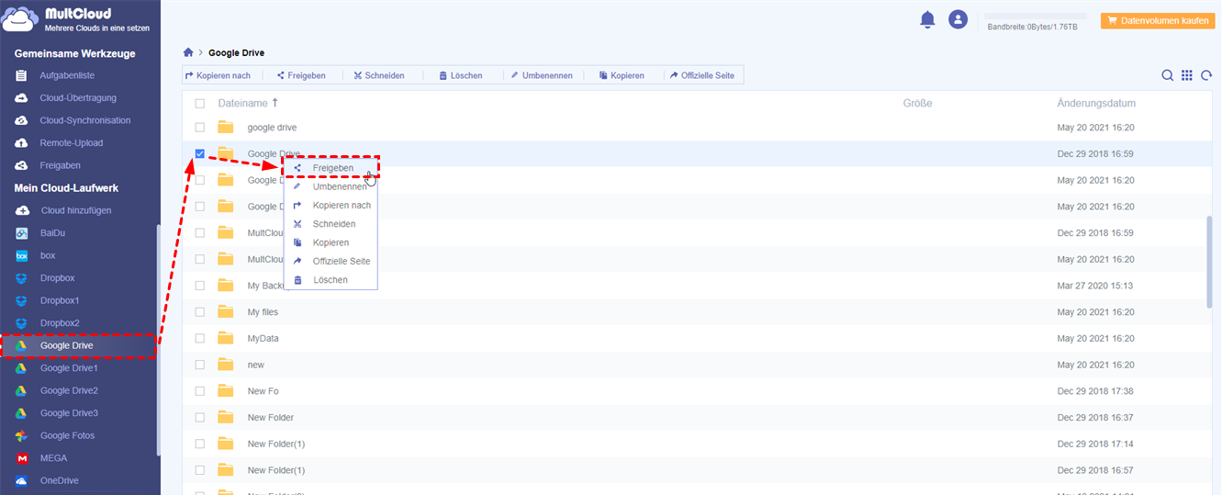Check the MyData folder checkbox
This screenshot has width=1222, height=495.
click(x=200, y=339)
